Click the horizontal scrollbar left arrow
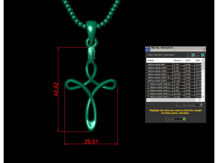218x163 pixels. [148, 100]
